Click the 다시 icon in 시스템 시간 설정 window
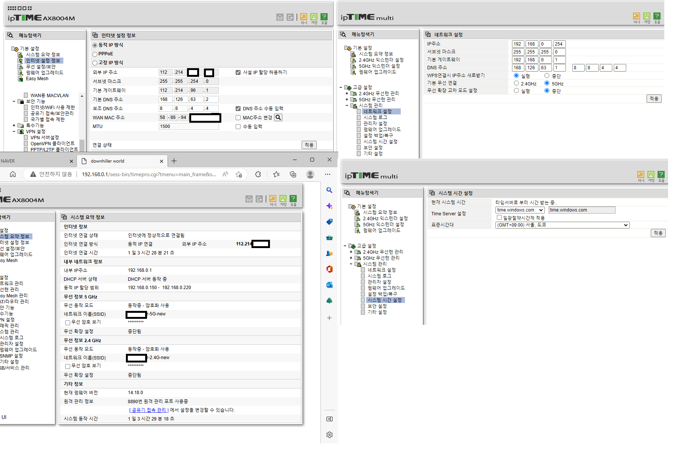699x463 pixels. pyautogui.click(x=641, y=174)
